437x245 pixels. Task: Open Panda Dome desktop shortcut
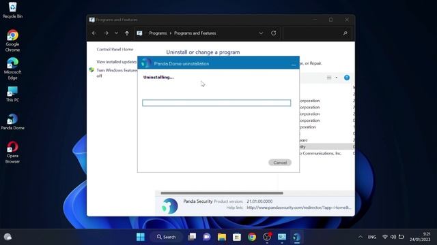(12, 122)
